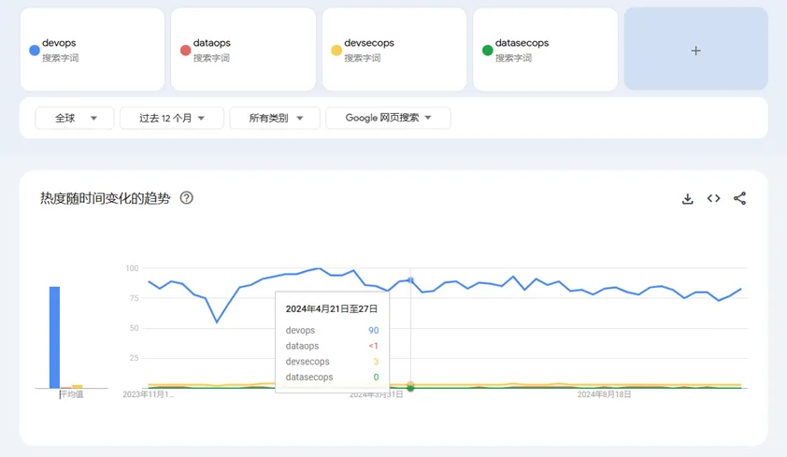Click the 2024年8月18日 axis date label

(x=604, y=394)
